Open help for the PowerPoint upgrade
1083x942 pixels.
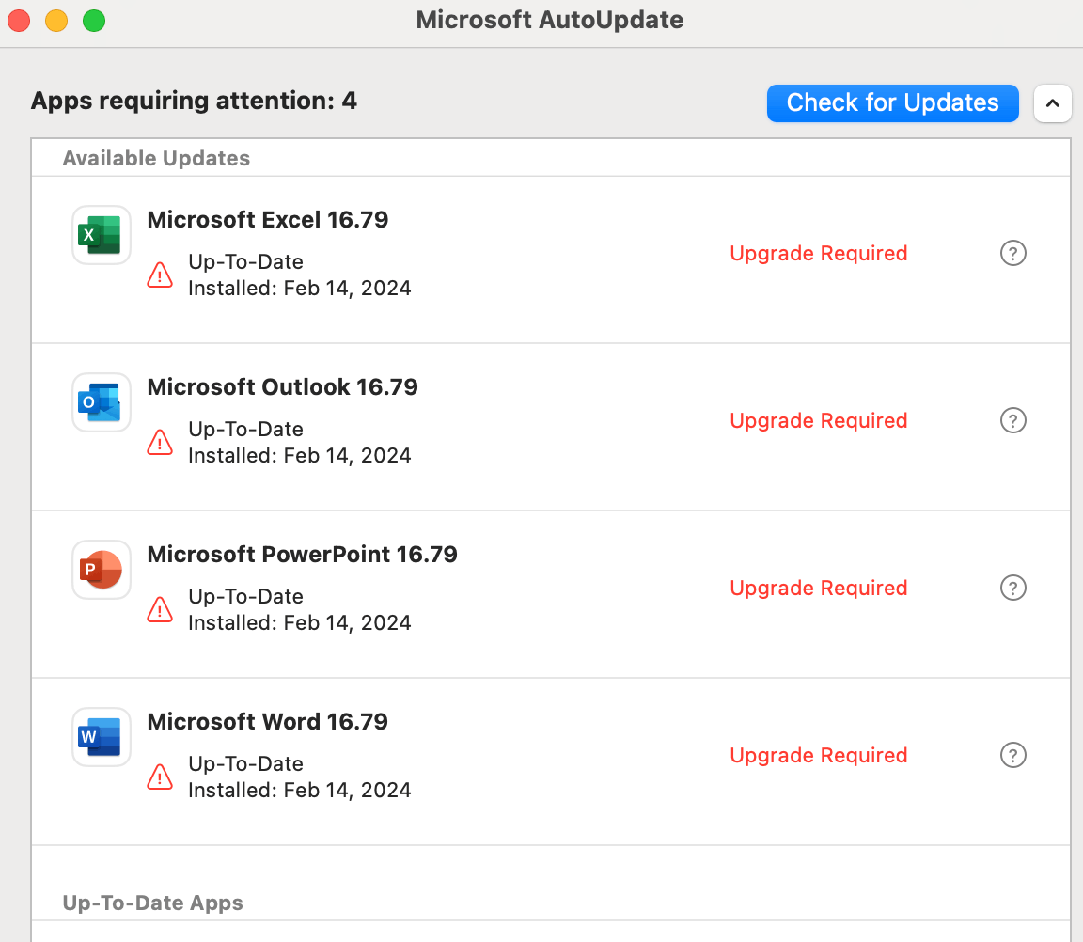pos(1013,588)
